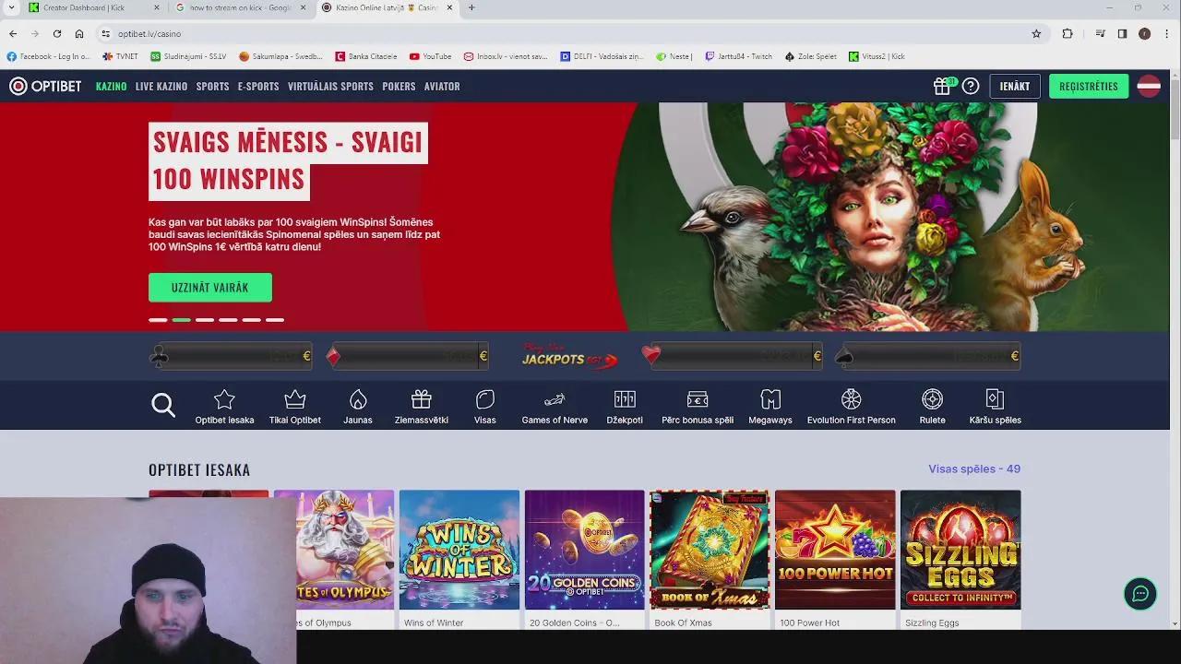1181x664 pixels.
Task: Open the Facebook - Log In bookmark
Action: pyautogui.click(x=48, y=56)
